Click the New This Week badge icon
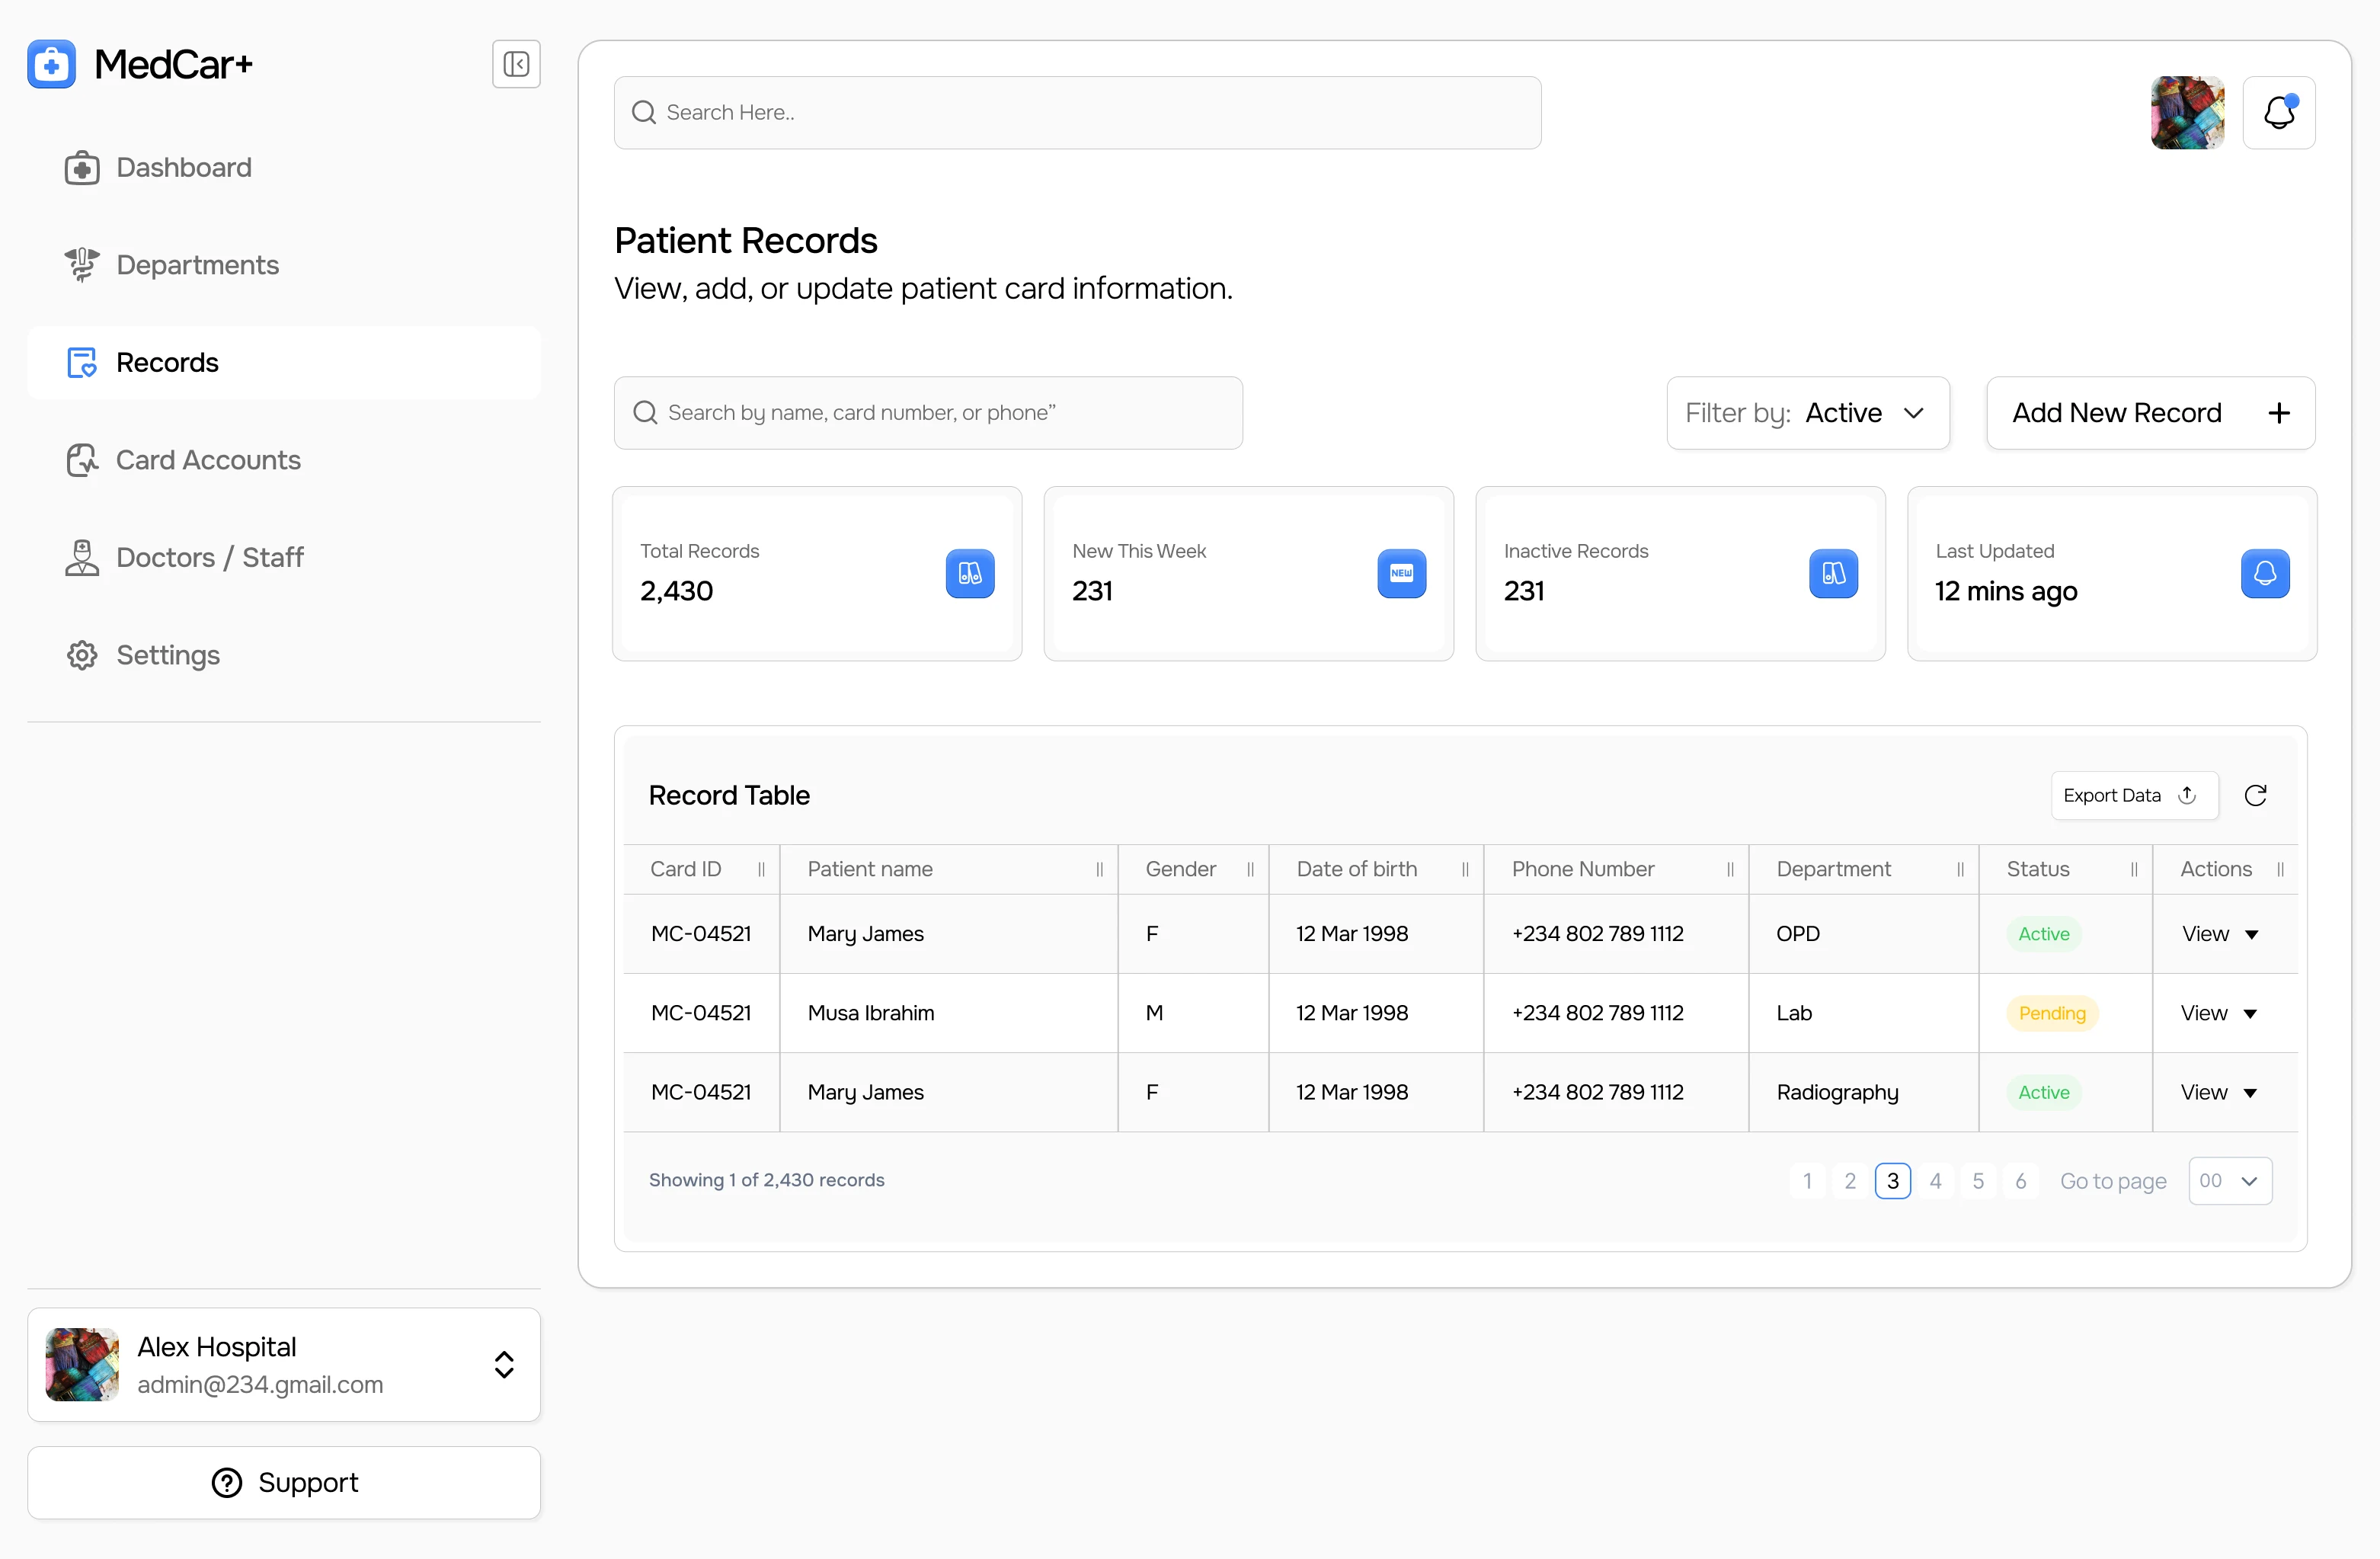The height and width of the screenshot is (1559, 2380). pos(1401,573)
